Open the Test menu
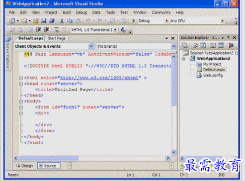This screenshot has height=181, width=245. click(124, 12)
